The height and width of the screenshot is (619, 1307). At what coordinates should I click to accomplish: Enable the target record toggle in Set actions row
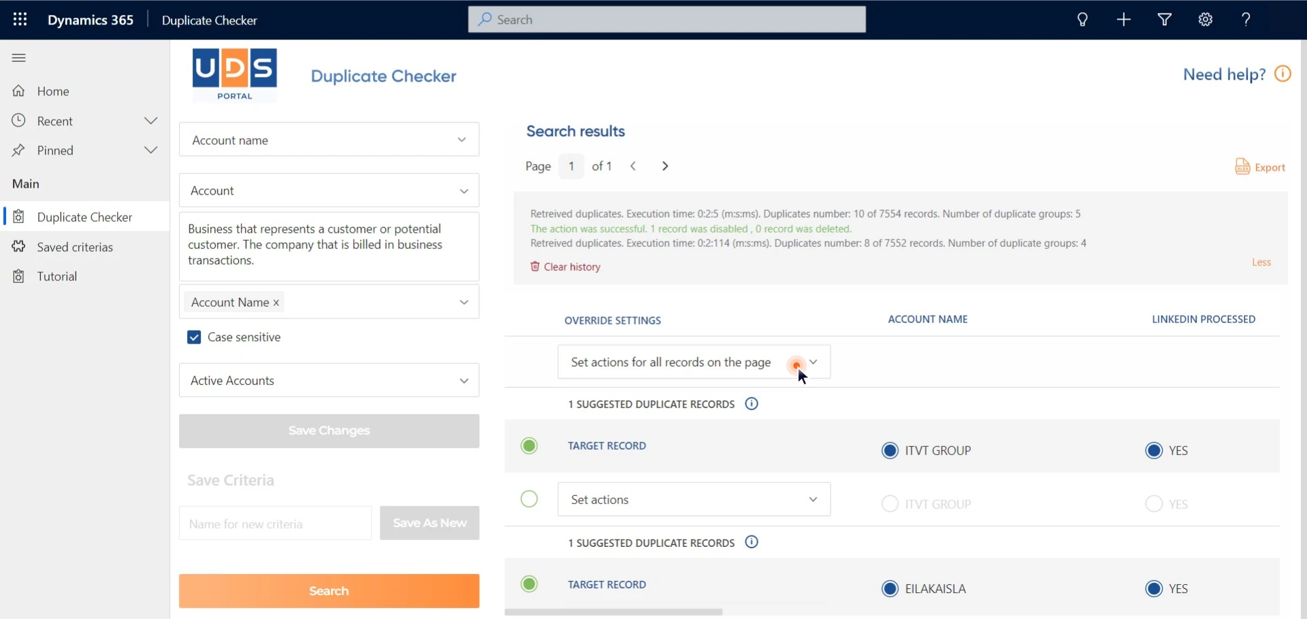pyautogui.click(x=529, y=499)
